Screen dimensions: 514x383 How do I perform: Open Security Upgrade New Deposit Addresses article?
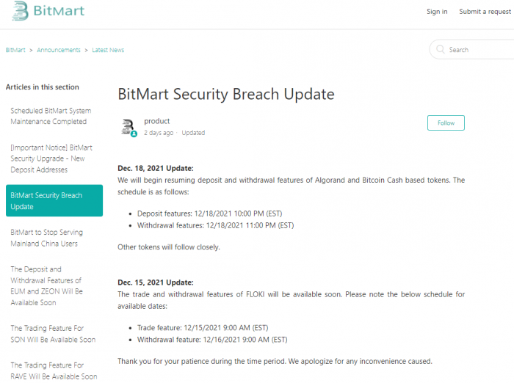pyautogui.click(x=51, y=158)
